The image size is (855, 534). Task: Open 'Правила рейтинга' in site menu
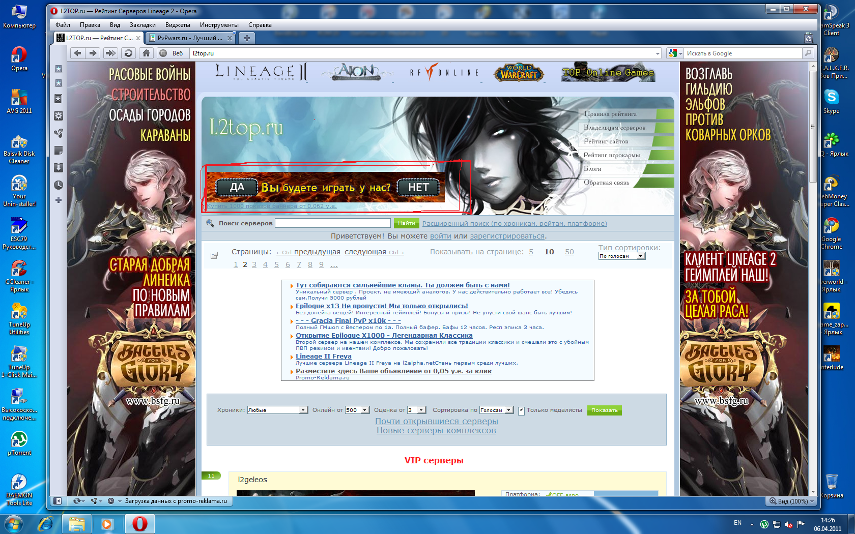(x=610, y=114)
